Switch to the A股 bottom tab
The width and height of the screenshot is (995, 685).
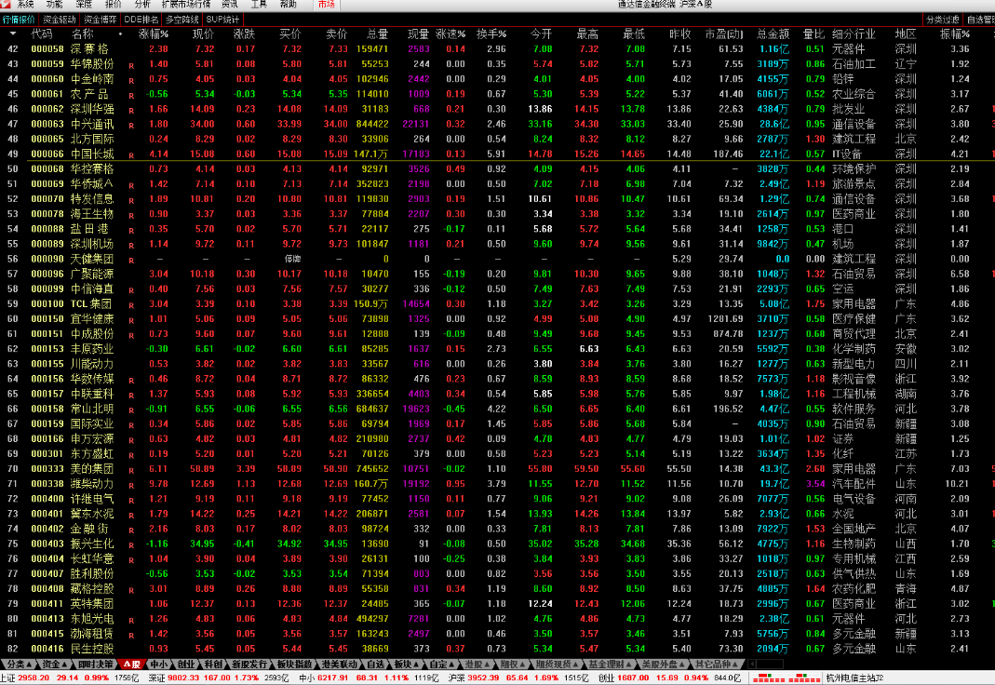tap(132, 665)
